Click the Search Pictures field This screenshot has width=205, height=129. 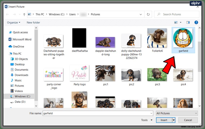tap(177, 14)
